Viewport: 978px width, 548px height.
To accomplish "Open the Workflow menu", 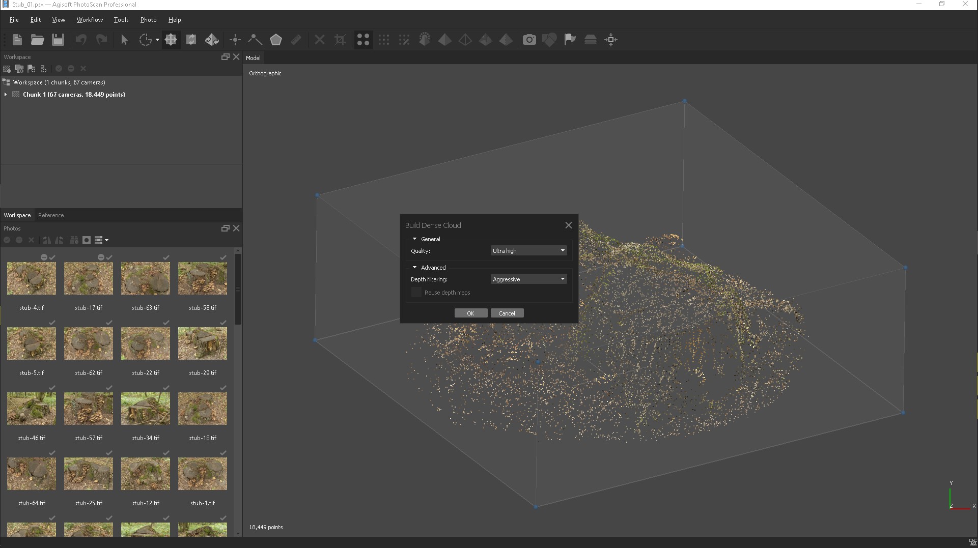I will [90, 20].
